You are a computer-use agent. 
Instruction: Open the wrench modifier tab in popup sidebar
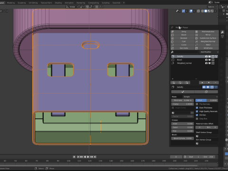pyautogui.click(x=222, y=32)
